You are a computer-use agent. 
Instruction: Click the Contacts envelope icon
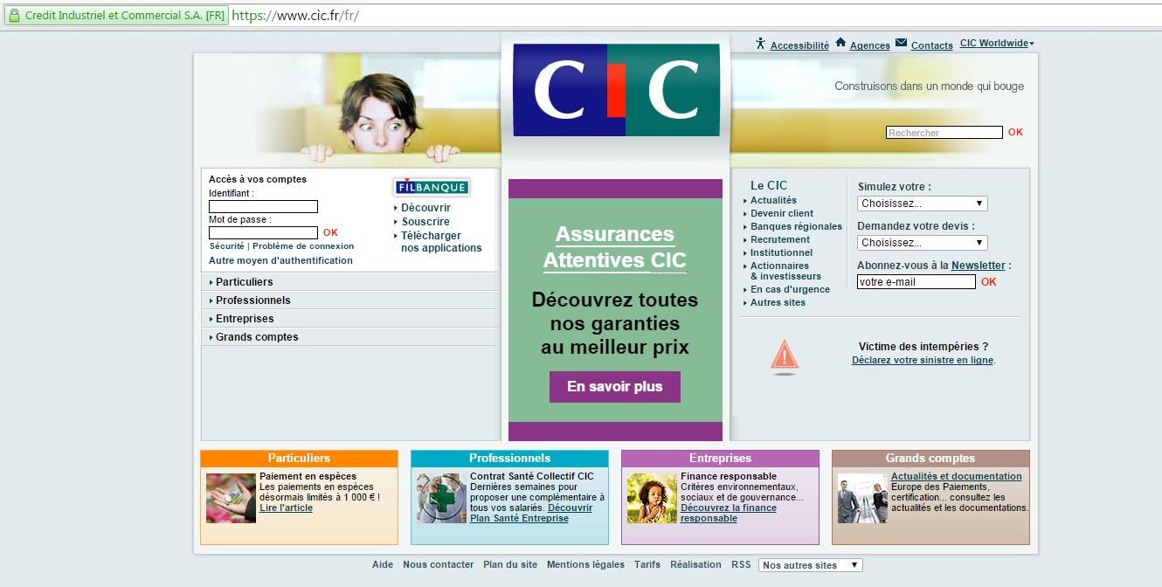coord(901,44)
